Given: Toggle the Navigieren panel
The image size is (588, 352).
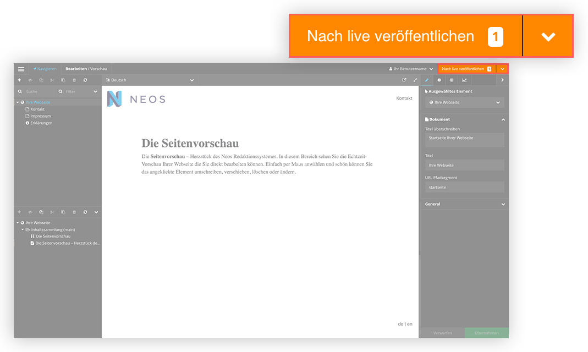Looking at the screenshot, I should click(x=45, y=69).
